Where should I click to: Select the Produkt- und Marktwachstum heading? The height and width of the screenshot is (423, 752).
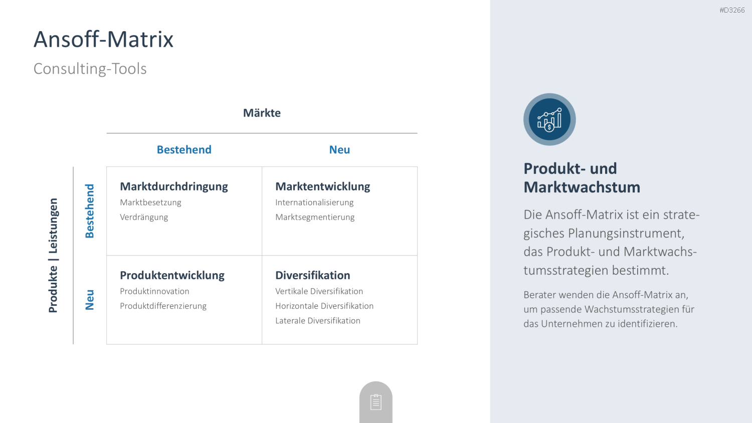coord(582,178)
